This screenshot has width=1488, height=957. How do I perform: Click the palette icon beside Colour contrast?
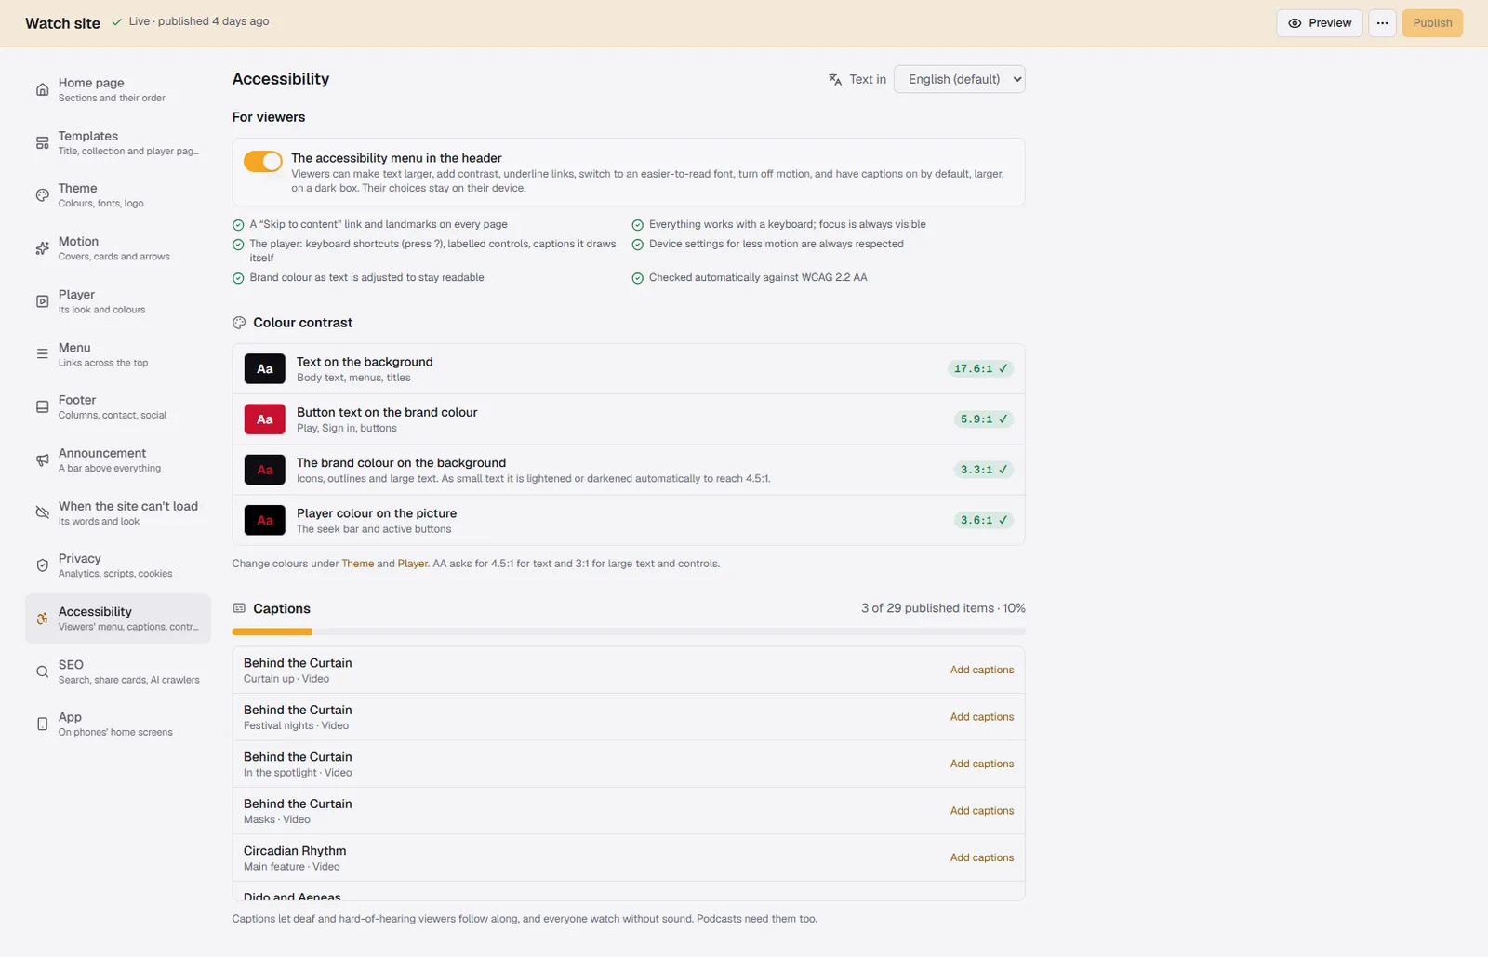click(239, 323)
